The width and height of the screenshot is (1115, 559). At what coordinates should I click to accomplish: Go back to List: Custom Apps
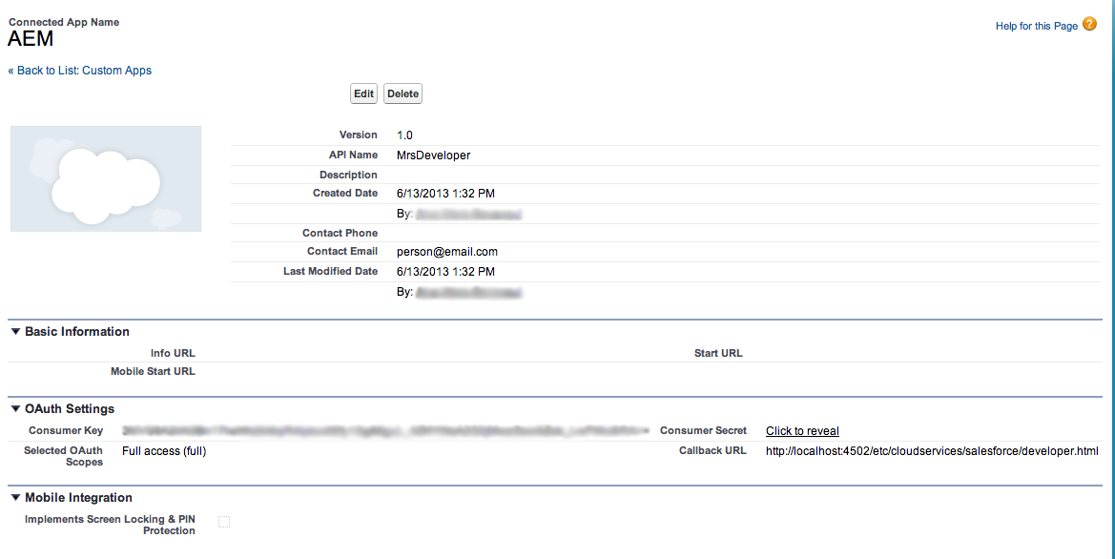tap(80, 71)
